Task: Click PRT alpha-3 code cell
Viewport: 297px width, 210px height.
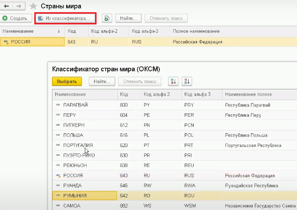Action: 189,145
